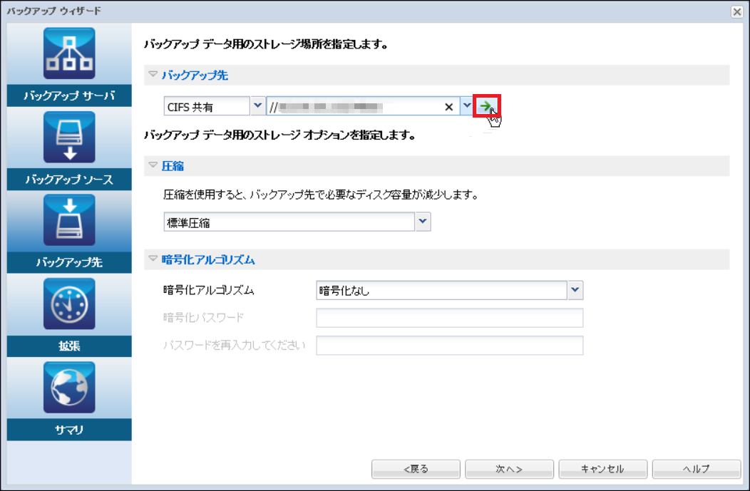This screenshot has width=750, height=491.
Task: Click the ヘルプ button
Action: click(x=697, y=469)
